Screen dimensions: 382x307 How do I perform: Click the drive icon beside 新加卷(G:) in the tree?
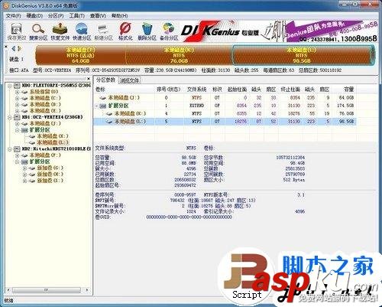point(32,168)
